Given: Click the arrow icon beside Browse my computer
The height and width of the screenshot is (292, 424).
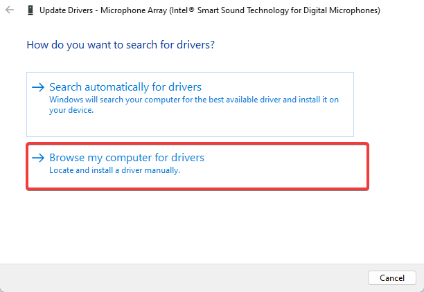Looking at the screenshot, I should [x=38, y=158].
